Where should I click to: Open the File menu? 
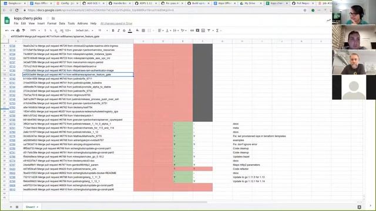[x=16, y=23]
